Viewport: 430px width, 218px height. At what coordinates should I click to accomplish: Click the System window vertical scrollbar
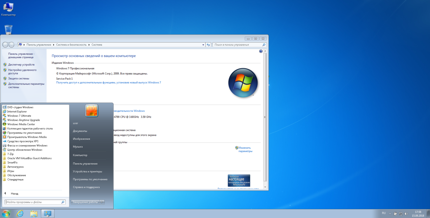pos(265,117)
